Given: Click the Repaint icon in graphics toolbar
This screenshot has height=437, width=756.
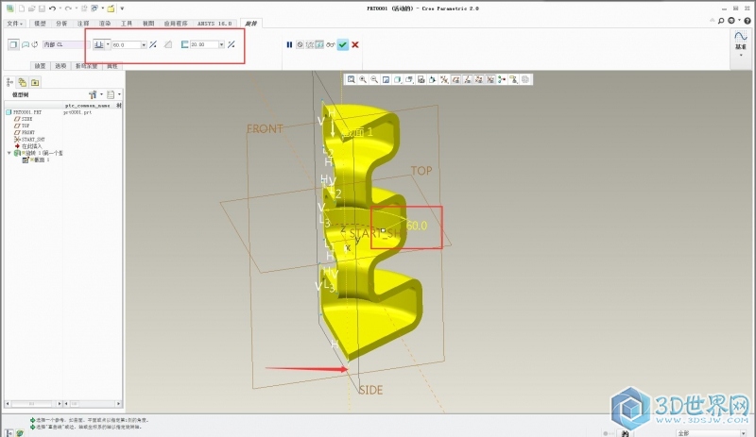Looking at the screenshot, I should tap(386, 79).
